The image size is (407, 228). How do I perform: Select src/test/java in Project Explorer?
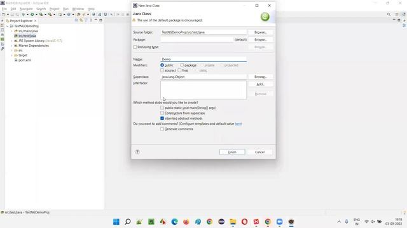(27, 36)
